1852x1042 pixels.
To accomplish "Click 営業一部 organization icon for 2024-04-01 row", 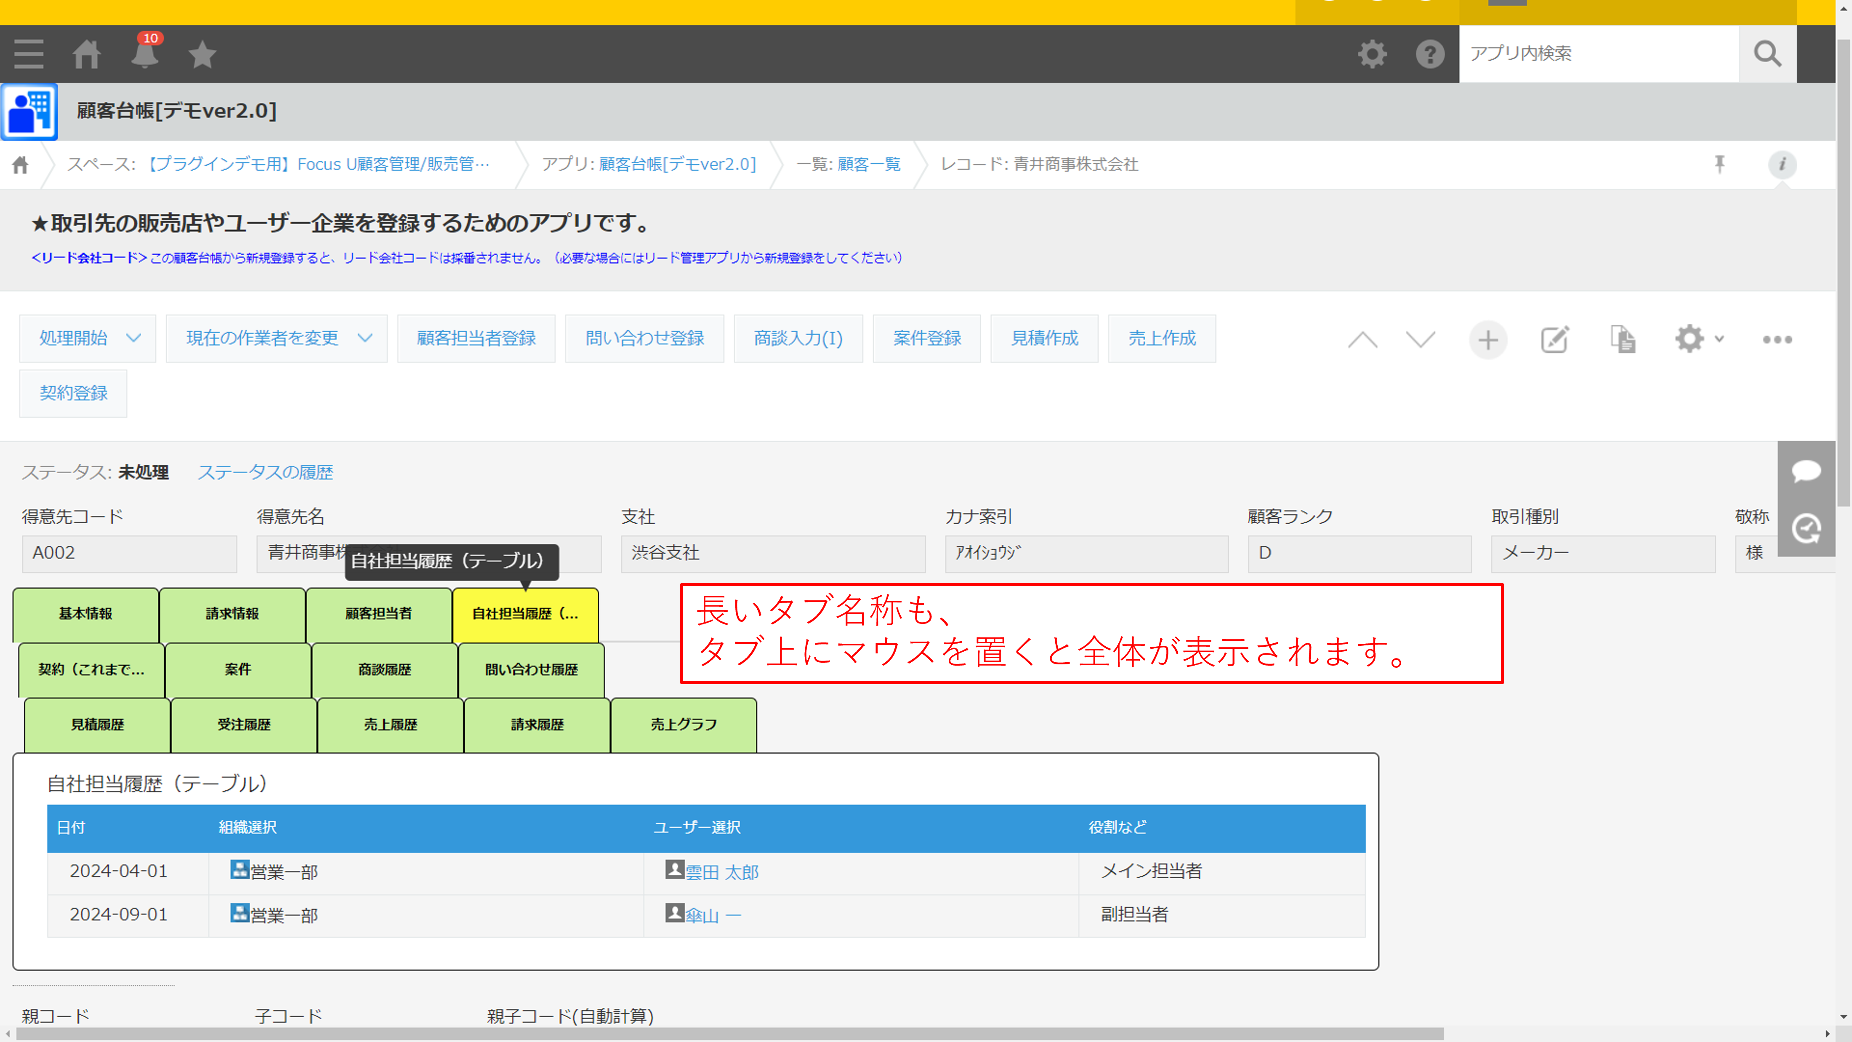I will [x=239, y=869].
